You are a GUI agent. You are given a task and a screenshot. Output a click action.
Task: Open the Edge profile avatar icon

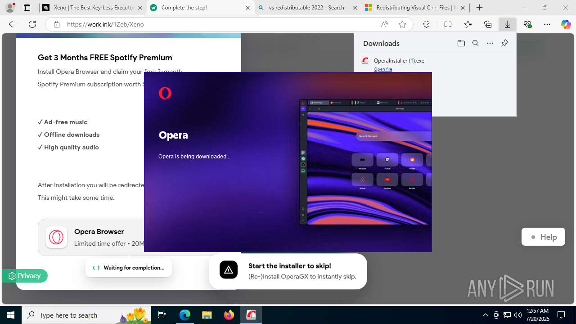[x=10, y=8]
